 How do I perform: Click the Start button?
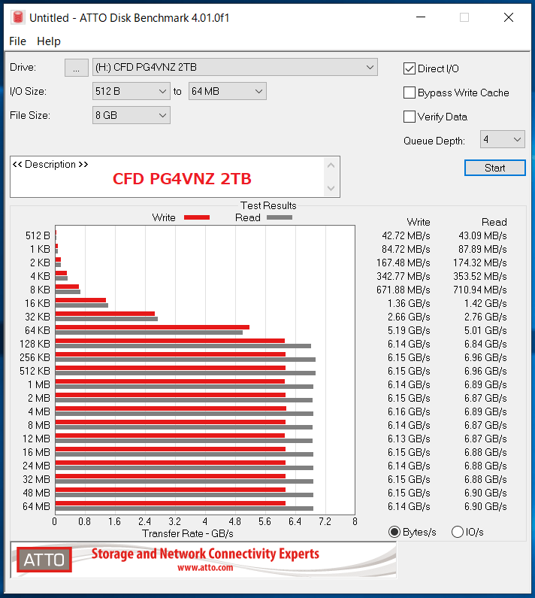click(494, 168)
